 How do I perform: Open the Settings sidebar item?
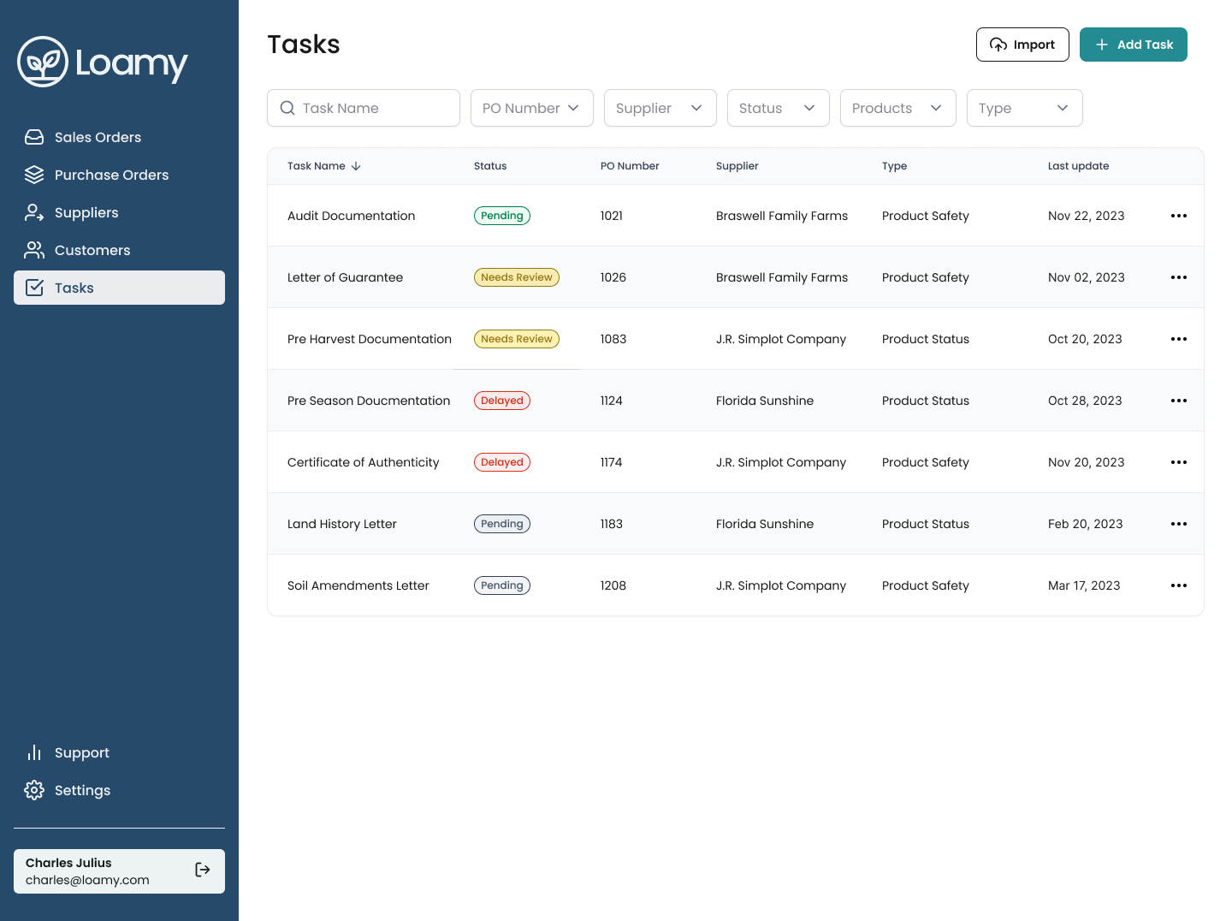[x=119, y=790]
